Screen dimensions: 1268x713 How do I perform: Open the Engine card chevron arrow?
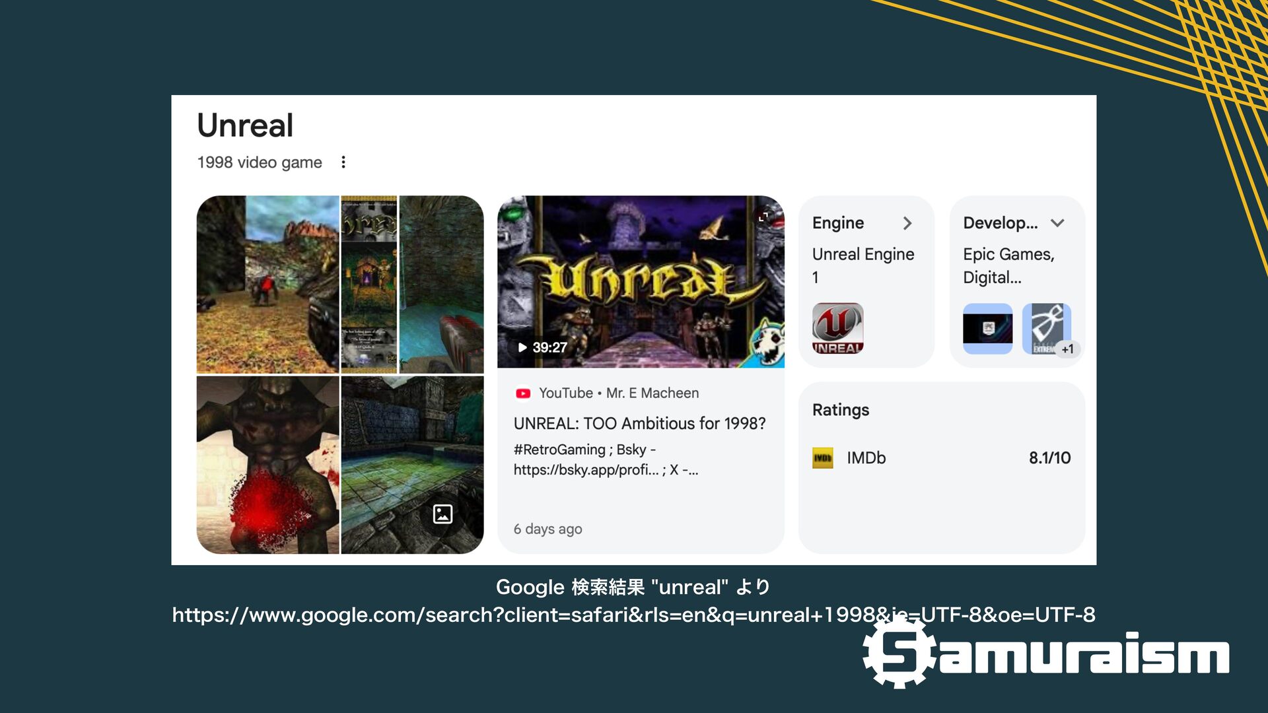coord(907,223)
